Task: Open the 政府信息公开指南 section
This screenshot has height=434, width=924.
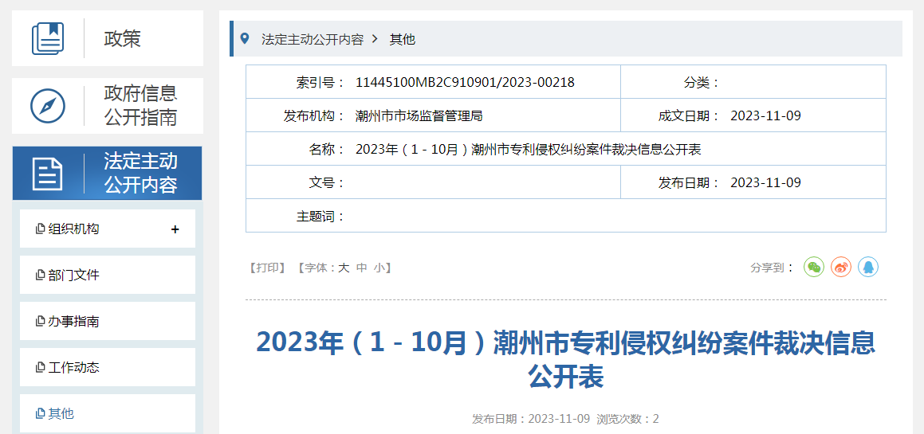Action: pos(108,106)
